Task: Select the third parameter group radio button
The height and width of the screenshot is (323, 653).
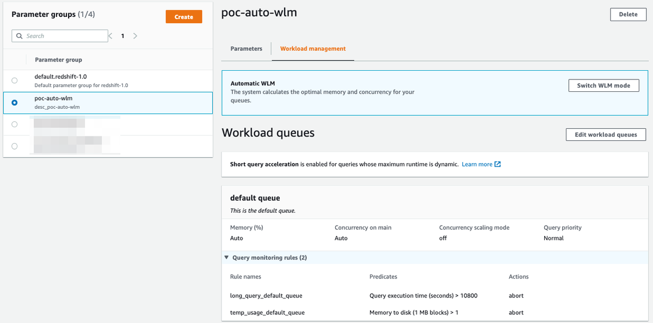Action: coord(14,124)
